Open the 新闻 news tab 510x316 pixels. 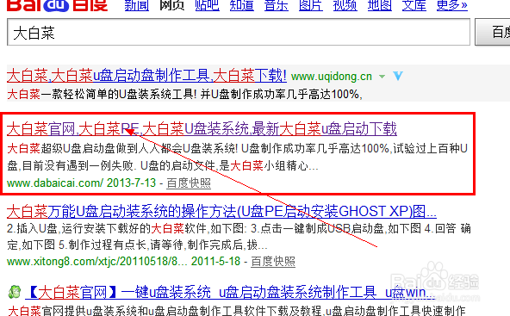point(137,5)
